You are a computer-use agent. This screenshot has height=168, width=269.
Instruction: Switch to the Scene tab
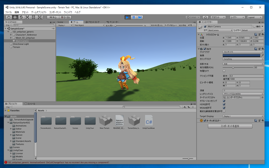click(61, 22)
